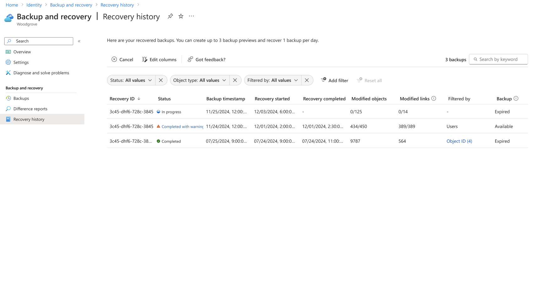Go to Home breadcrumb
535x292 pixels.
pos(12,5)
